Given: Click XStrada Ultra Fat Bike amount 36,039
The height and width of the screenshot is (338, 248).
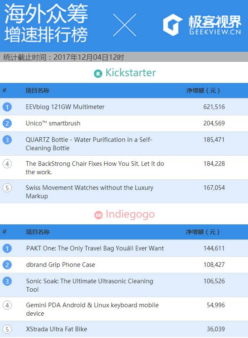Looking at the screenshot, I should pos(216,329).
